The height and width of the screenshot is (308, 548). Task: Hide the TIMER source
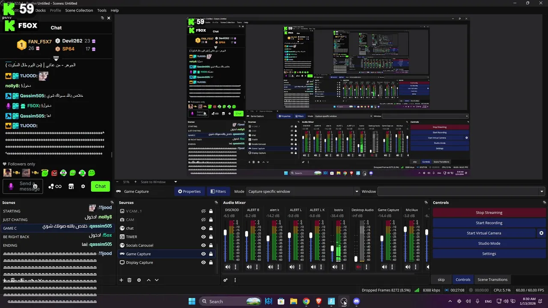[x=203, y=237]
